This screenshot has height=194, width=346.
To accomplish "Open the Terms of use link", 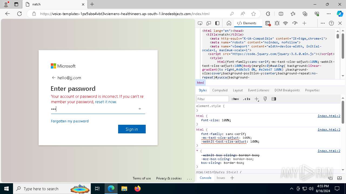I will tap(142, 178).
